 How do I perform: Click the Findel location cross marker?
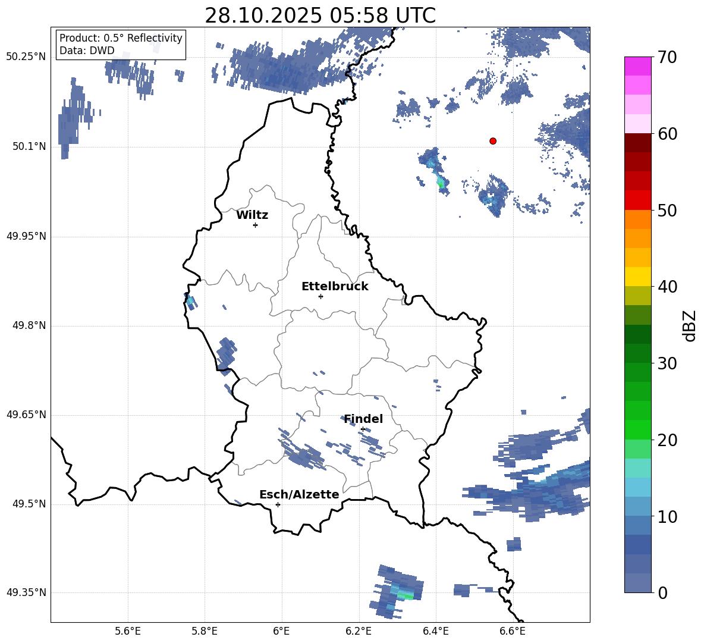363,429
